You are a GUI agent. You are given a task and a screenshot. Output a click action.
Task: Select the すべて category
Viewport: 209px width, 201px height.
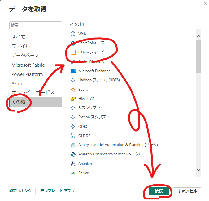(x=18, y=37)
